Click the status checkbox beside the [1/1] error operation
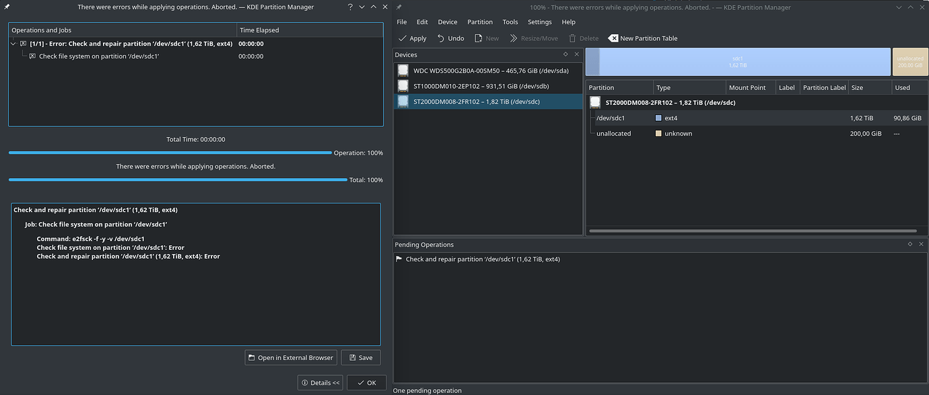Viewport: 929px width, 395px height. tap(24, 43)
